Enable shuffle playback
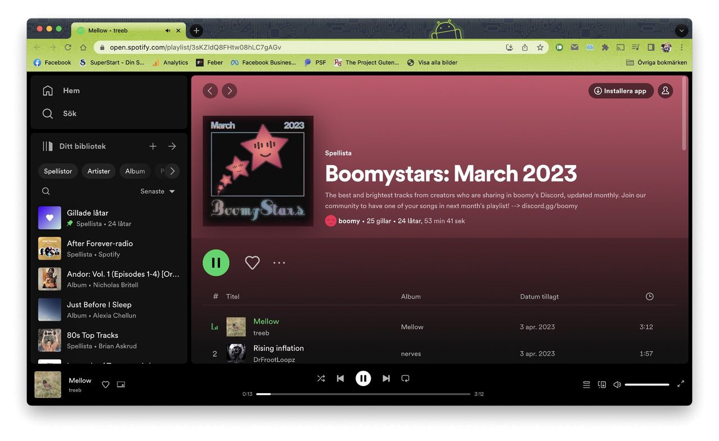This screenshot has height=441, width=719. coord(321,378)
